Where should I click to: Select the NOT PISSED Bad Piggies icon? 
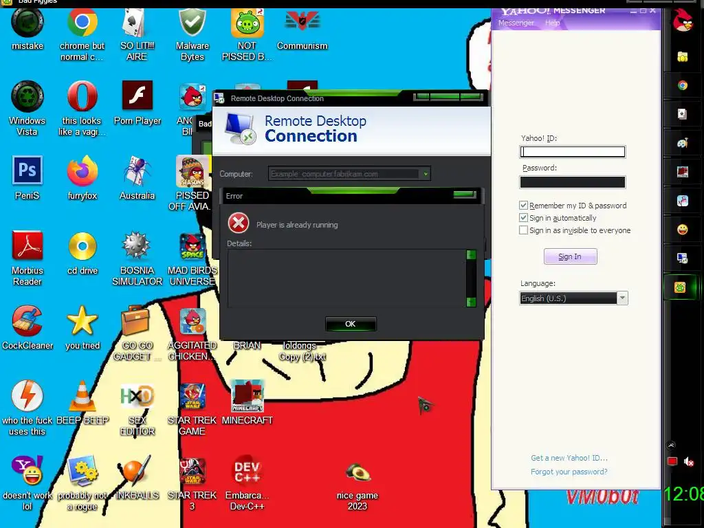[x=247, y=35]
